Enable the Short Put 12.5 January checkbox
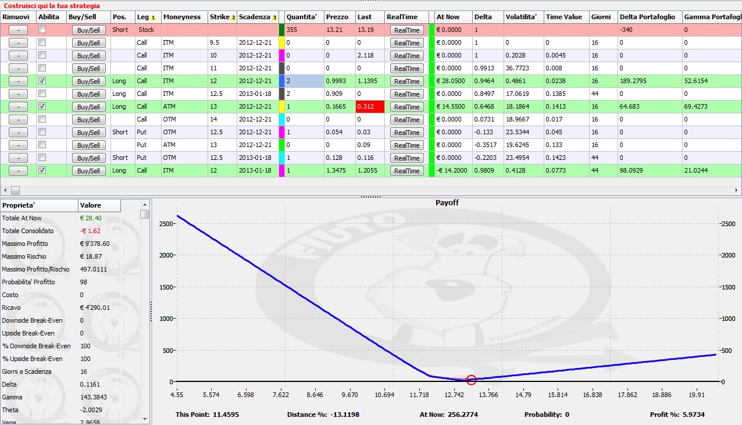742x425 pixels. click(42, 158)
